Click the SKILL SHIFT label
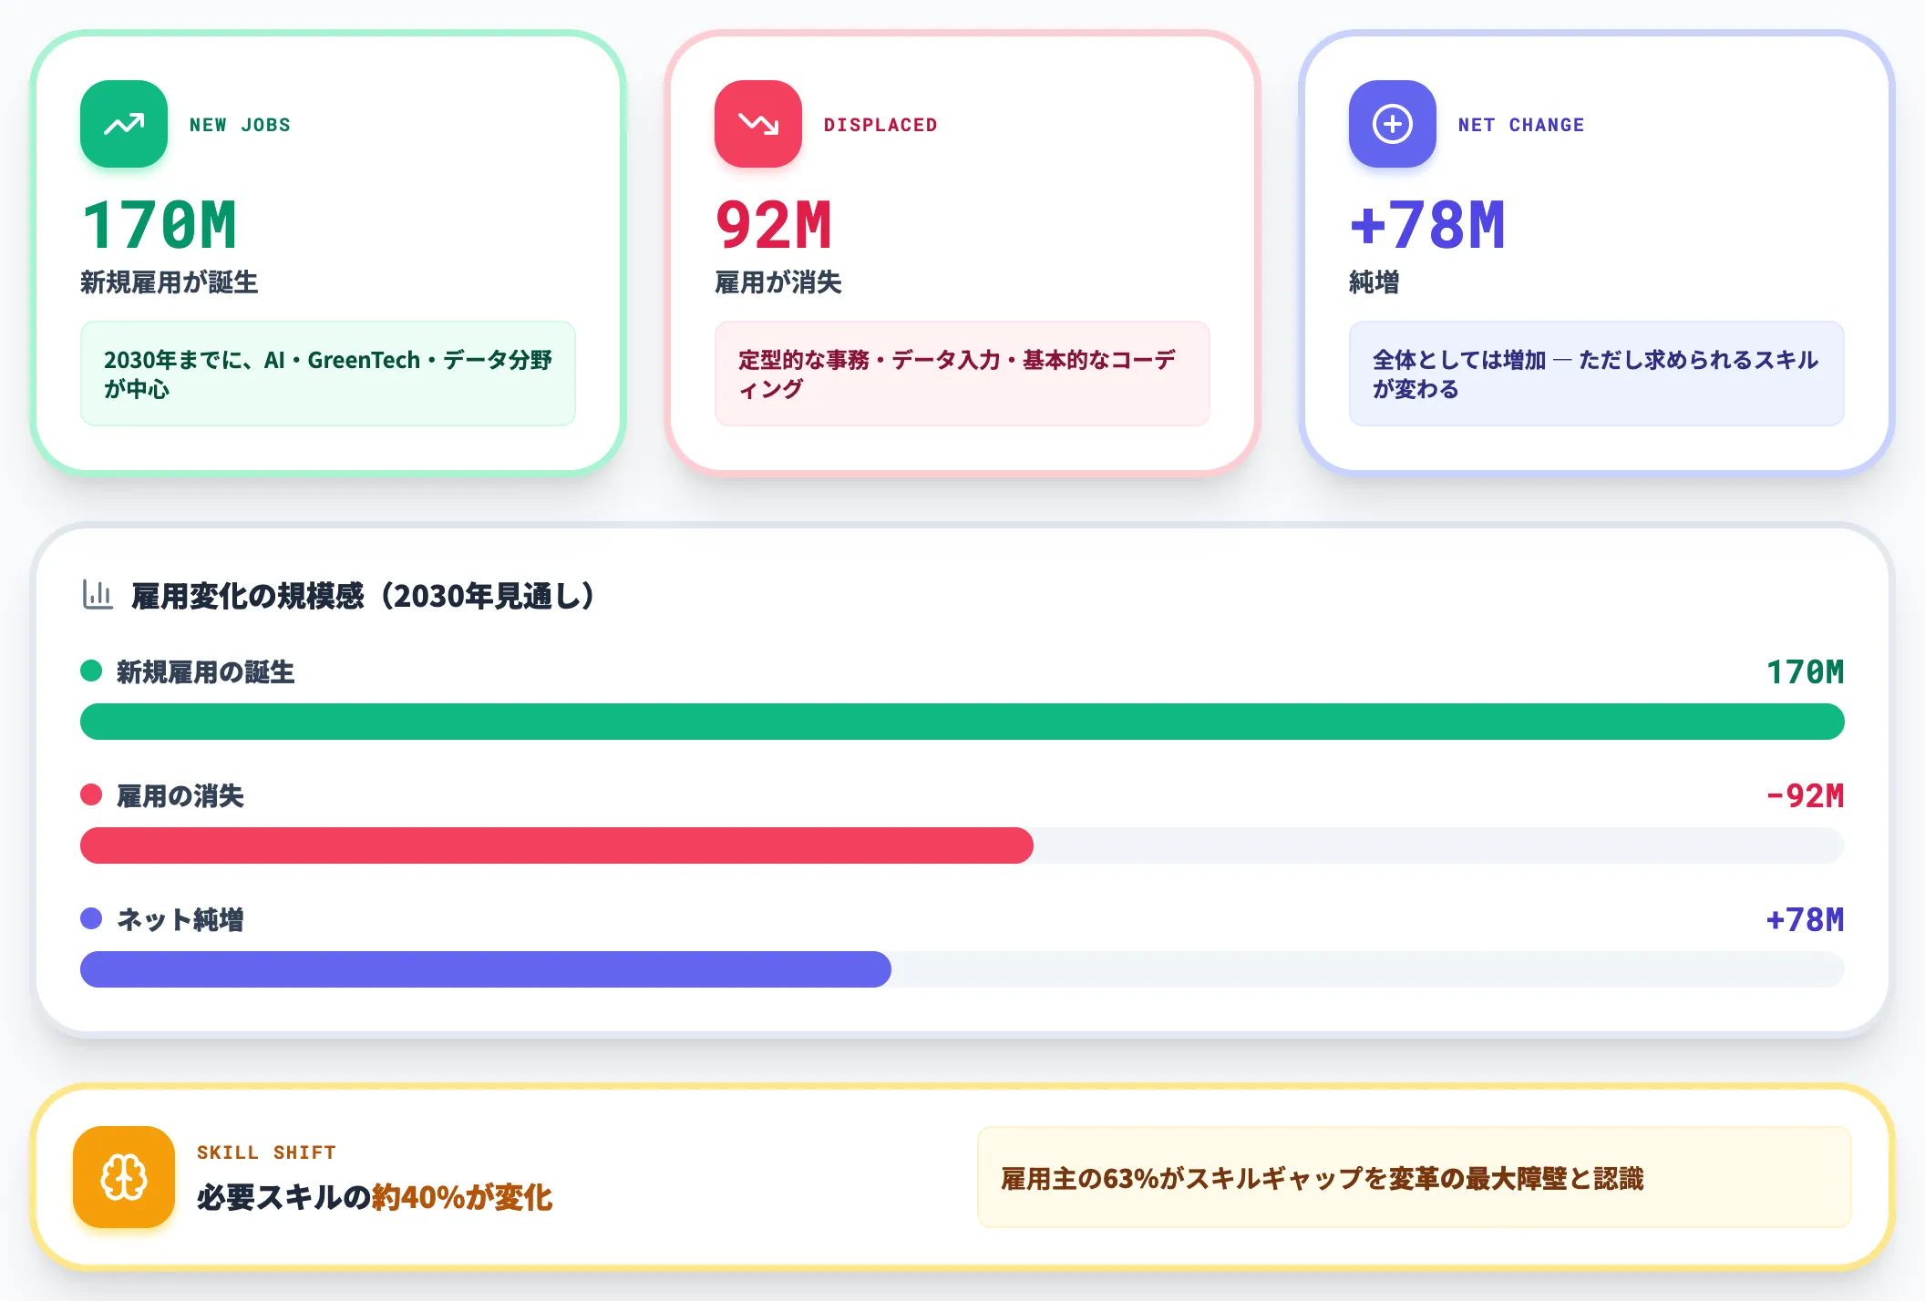1925x1301 pixels. (266, 1152)
